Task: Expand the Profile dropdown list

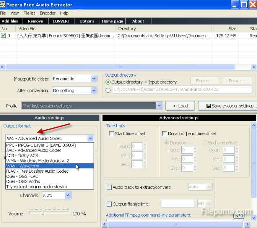Action: coord(159,106)
